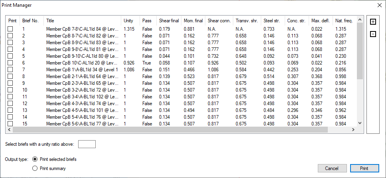Enable print checkbox for brief 12

pos(11,104)
